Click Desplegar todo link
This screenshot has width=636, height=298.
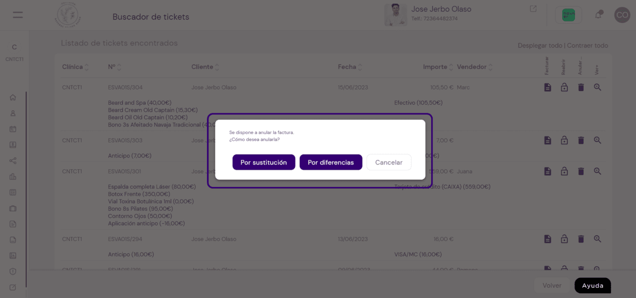tap(540, 46)
